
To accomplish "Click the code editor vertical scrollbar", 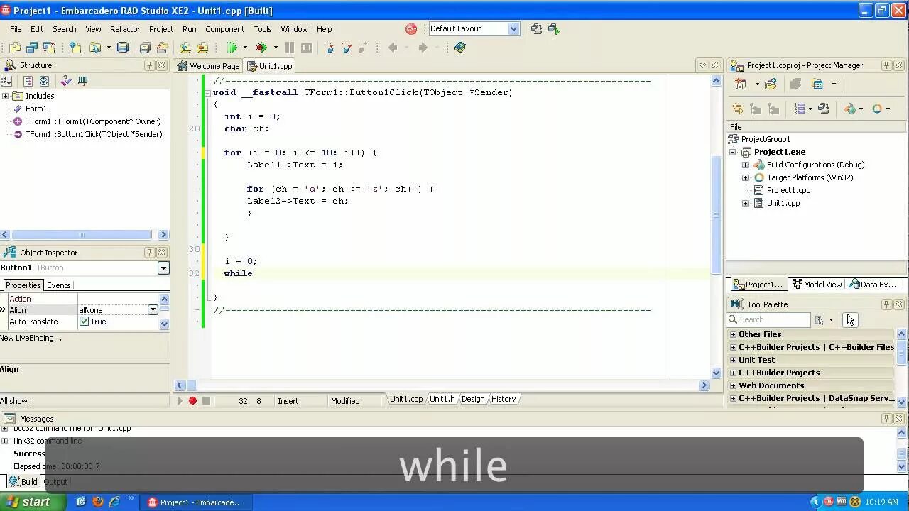I will click(x=717, y=226).
